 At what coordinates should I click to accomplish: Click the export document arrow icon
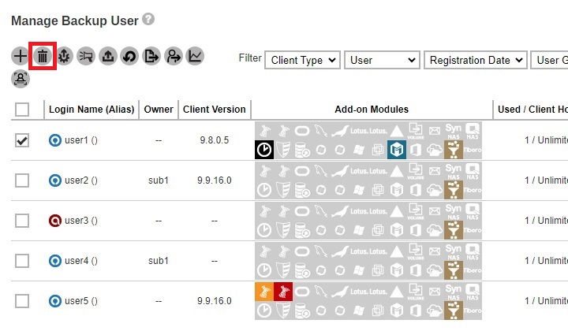151,56
